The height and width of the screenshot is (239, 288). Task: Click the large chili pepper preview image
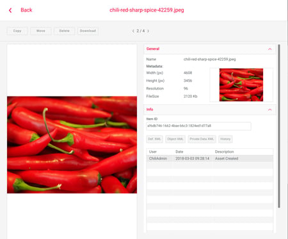72,145
